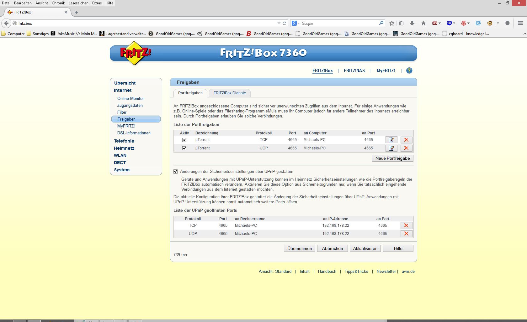Switch to the FRITZ!Box-Dienste tab

click(230, 93)
